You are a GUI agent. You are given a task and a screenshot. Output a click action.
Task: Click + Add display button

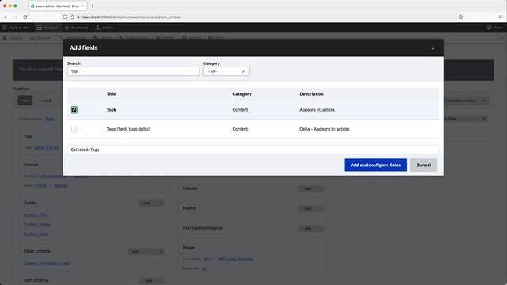[45, 101]
